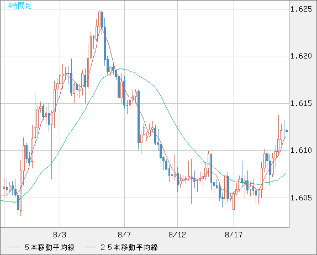This screenshot has width=317, height=255.
Task: Click the purple line swatch in legend
Action: click(x=14, y=247)
